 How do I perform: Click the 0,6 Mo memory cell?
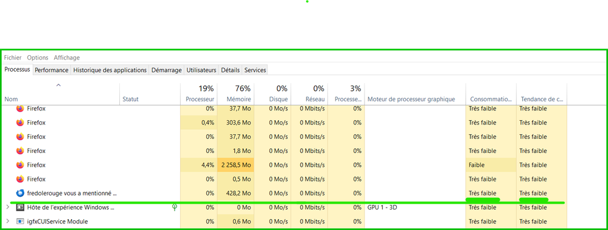pos(236,222)
